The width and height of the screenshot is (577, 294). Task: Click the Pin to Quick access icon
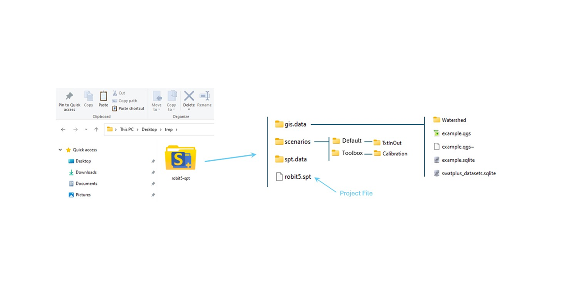point(69,96)
